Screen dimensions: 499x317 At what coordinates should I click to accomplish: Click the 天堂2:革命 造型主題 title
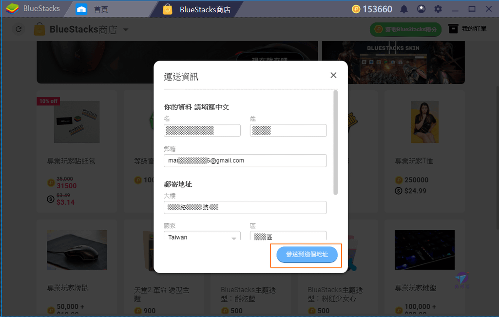click(162, 294)
